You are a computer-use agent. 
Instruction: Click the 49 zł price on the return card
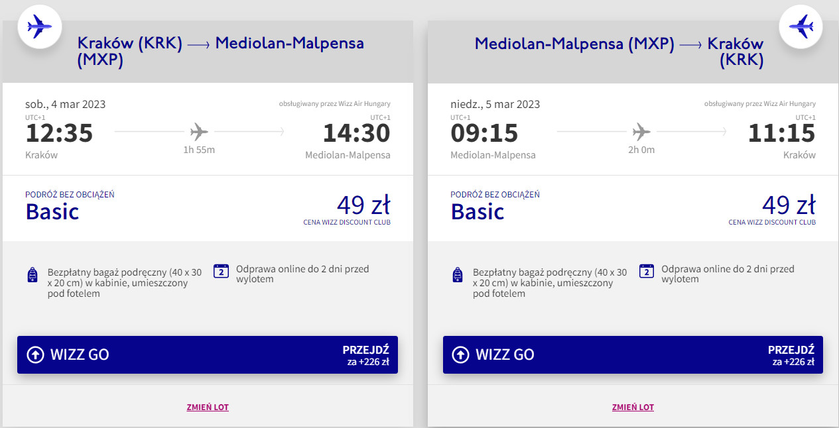(x=789, y=205)
